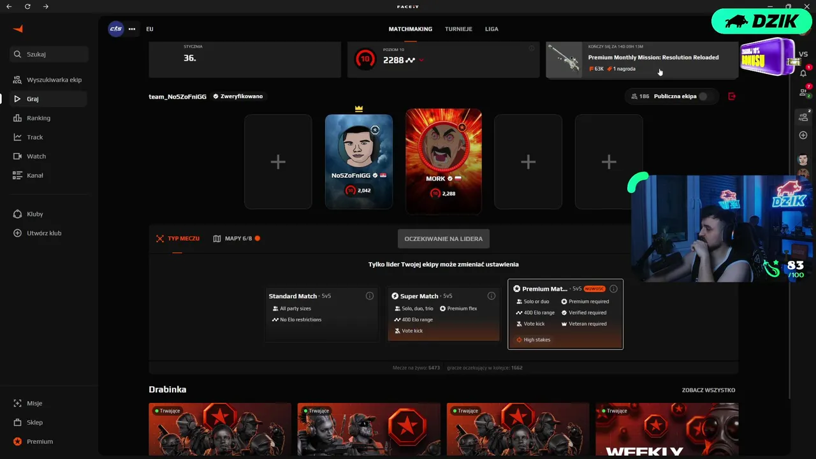Click the CS game selector icon
The image size is (816, 459).
pyautogui.click(x=115, y=29)
